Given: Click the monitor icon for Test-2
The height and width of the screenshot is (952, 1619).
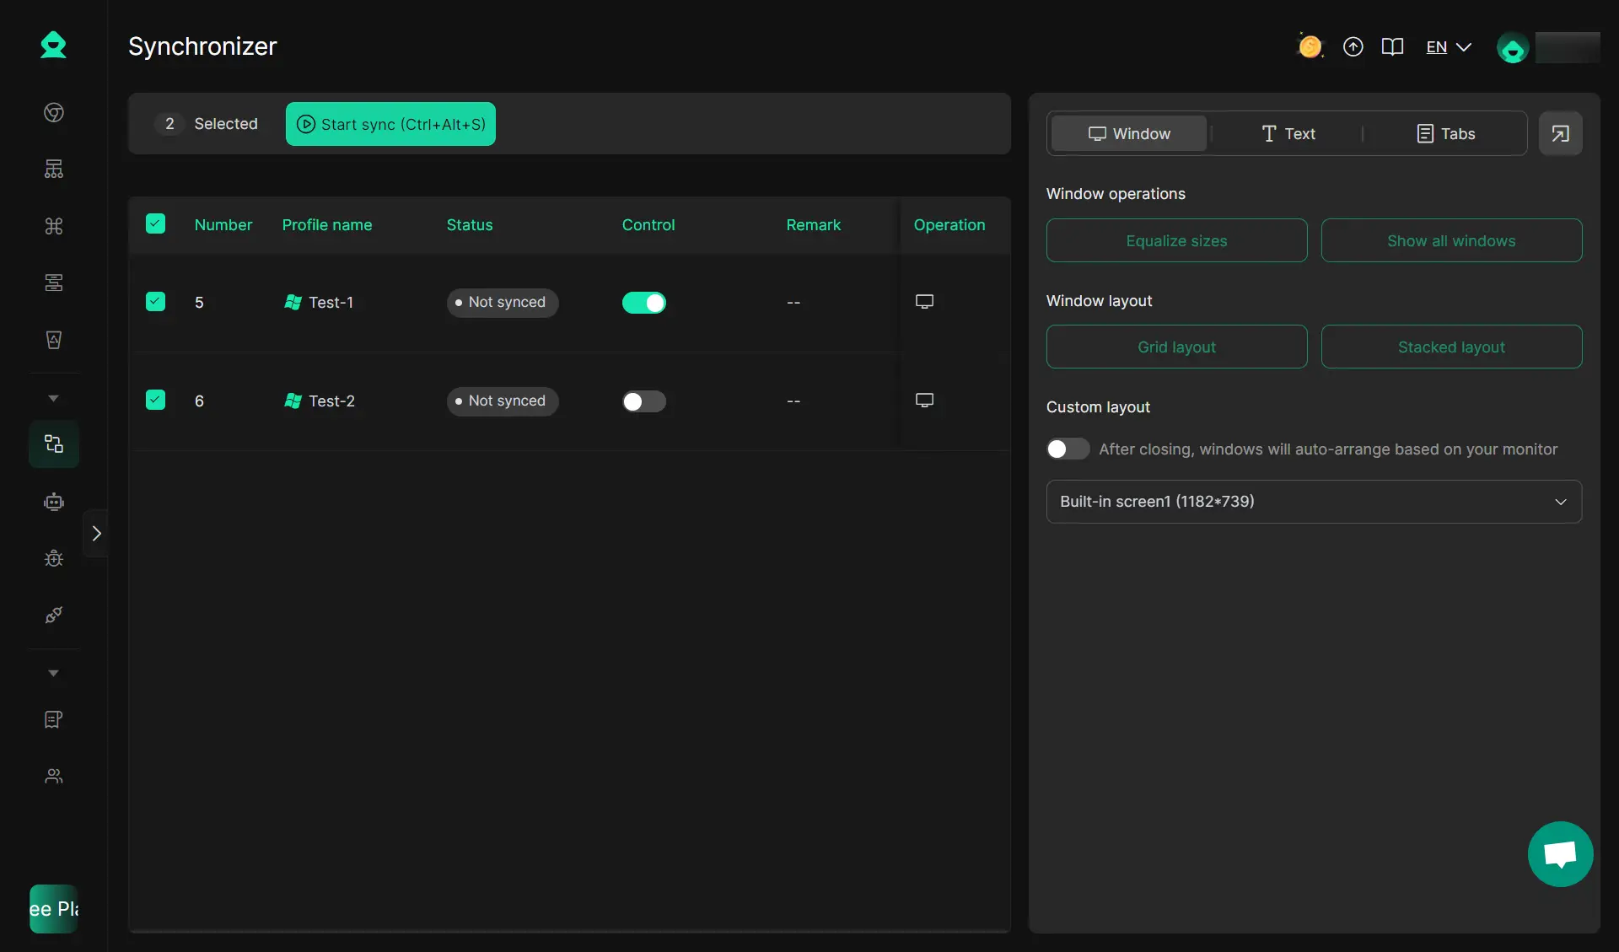Looking at the screenshot, I should coord(924,401).
